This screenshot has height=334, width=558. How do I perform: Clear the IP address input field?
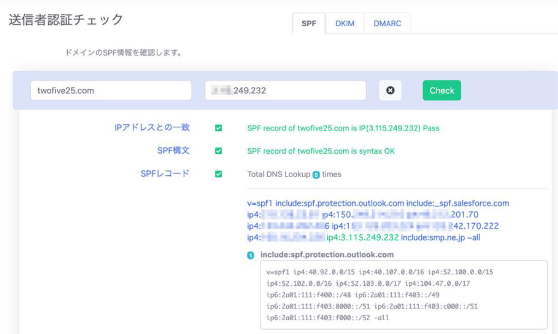(389, 90)
